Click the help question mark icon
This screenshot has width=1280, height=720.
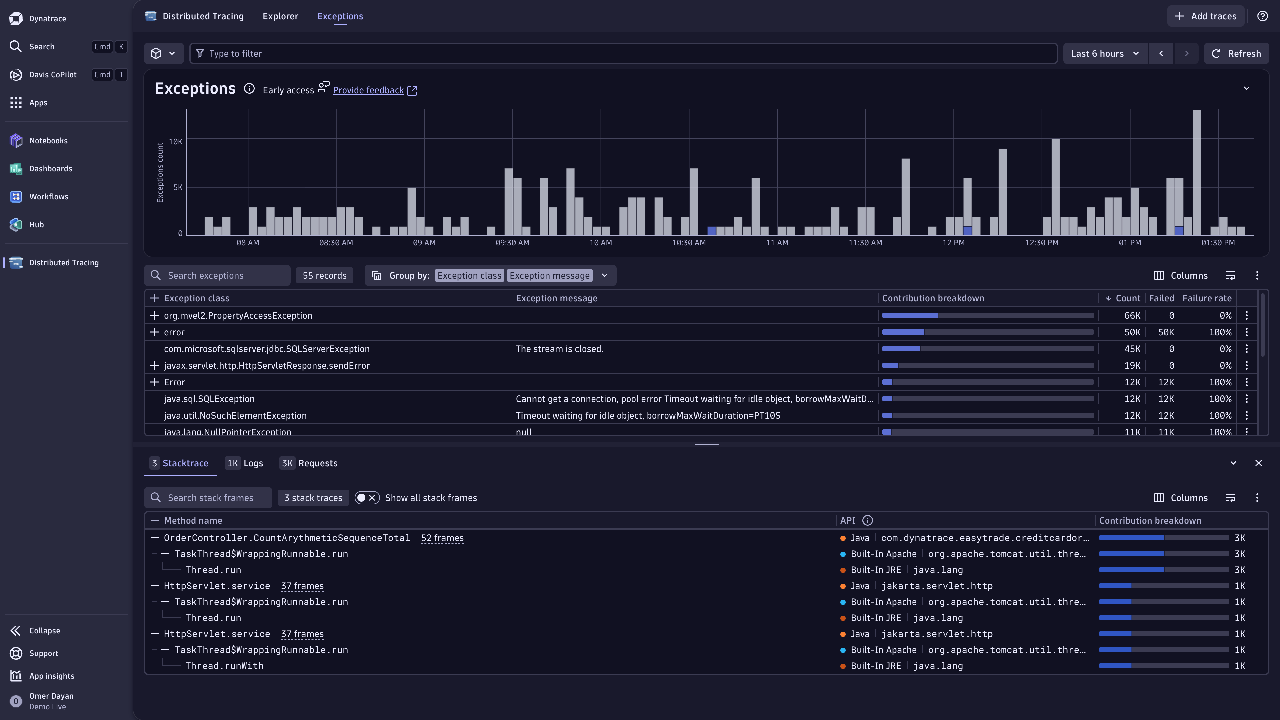1262,16
